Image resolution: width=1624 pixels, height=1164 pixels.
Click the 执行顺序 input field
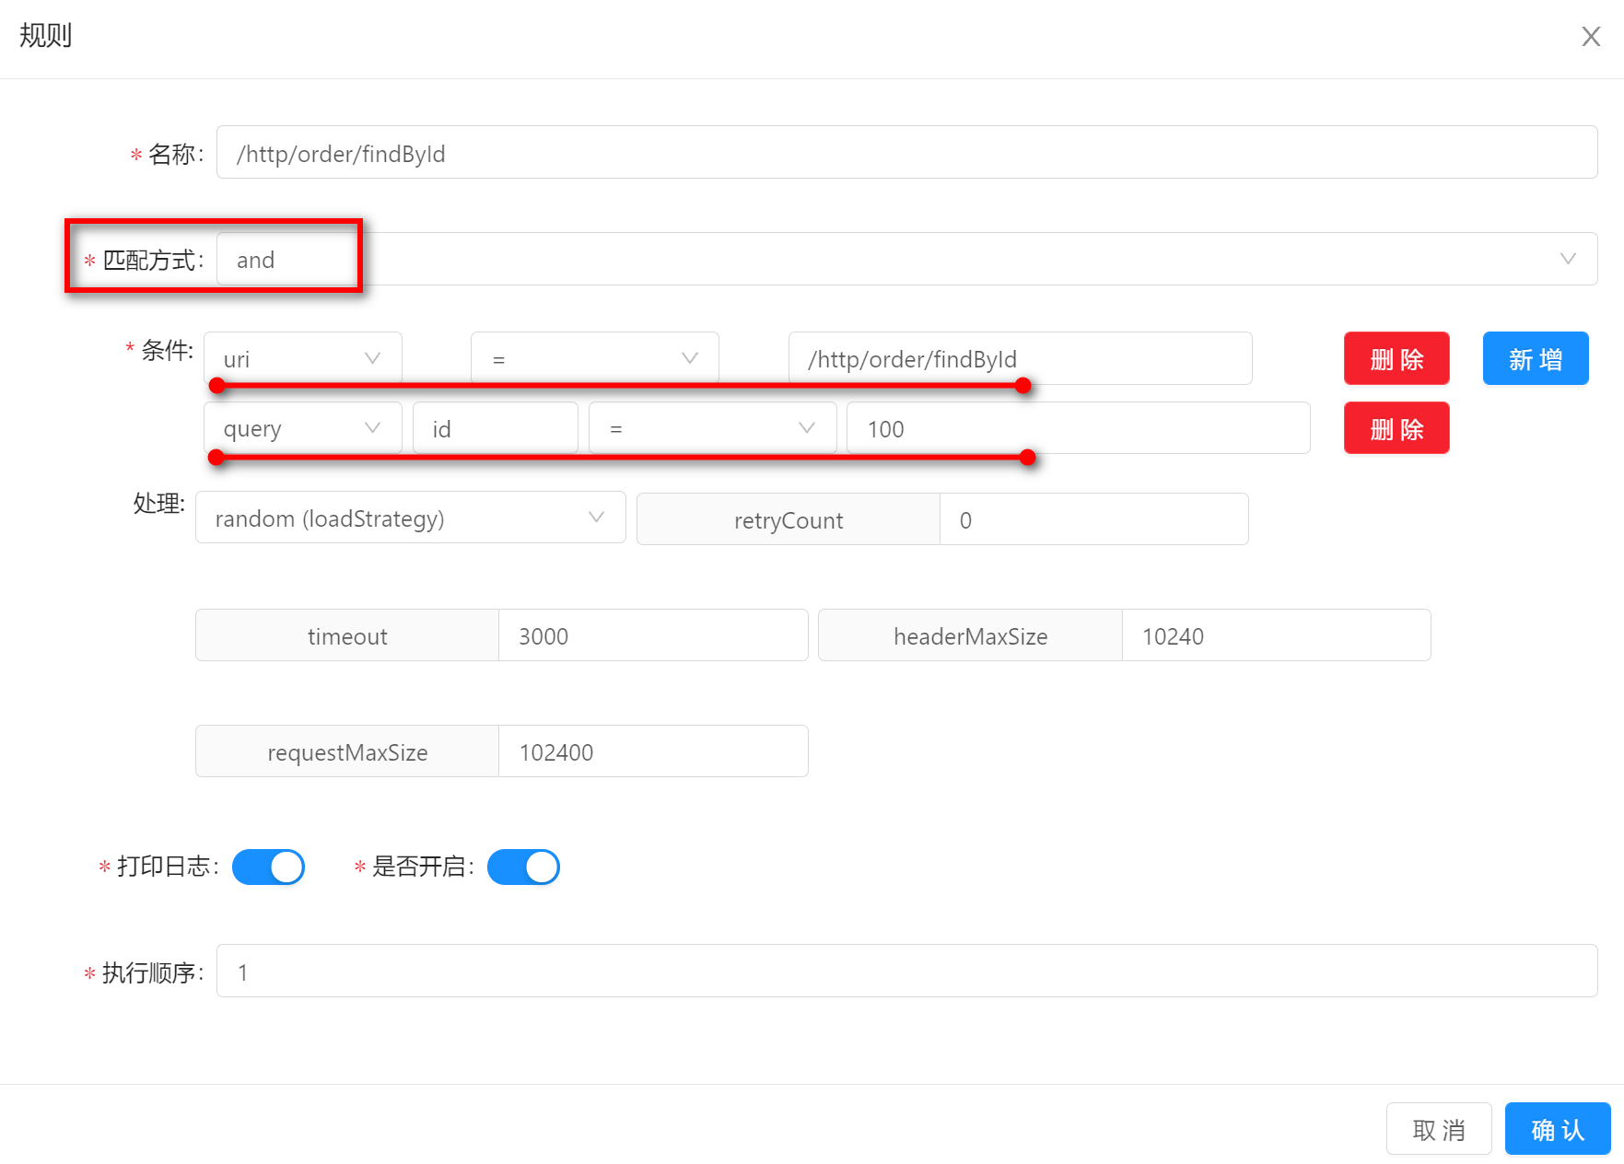tap(905, 972)
